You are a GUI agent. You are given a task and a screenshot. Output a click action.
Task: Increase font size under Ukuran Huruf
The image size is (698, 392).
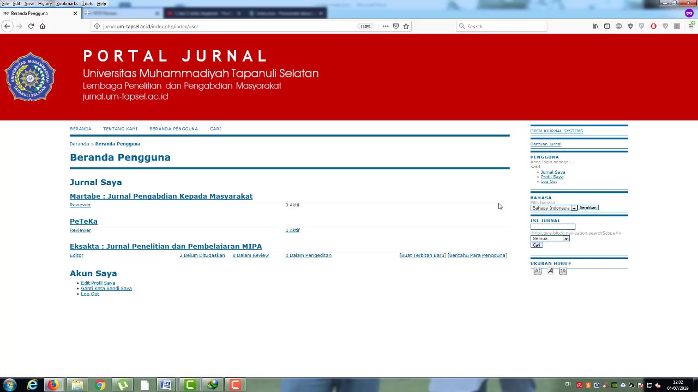point(563,271)
